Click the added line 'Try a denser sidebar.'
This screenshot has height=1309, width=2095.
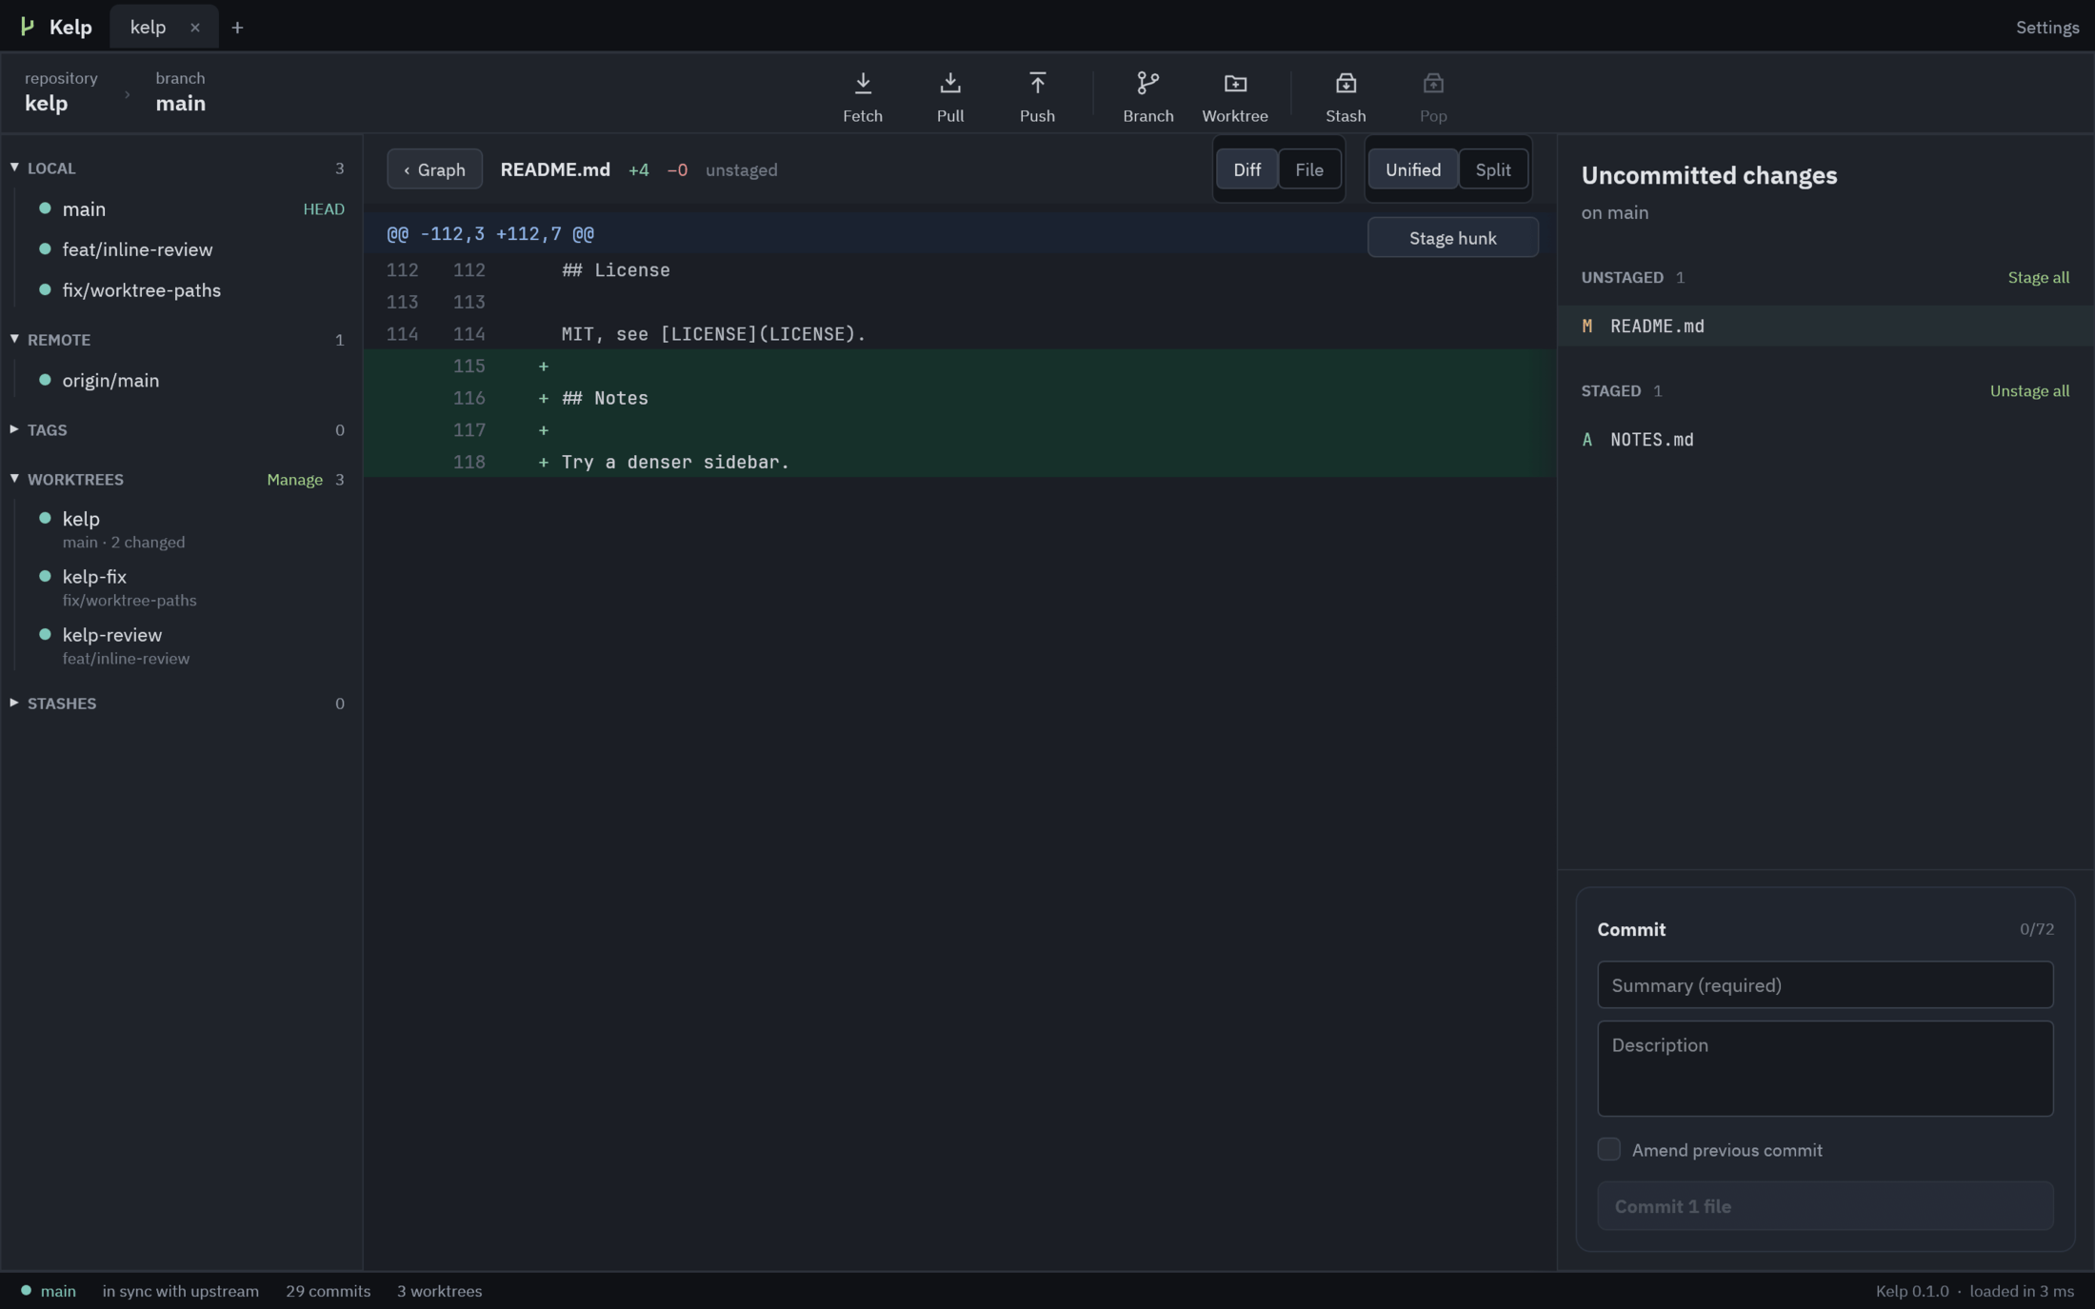click(959, 462)
